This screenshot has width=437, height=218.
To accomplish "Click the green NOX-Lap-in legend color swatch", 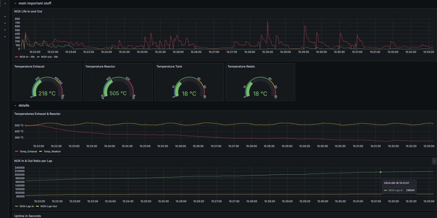I will click(17, 206).
